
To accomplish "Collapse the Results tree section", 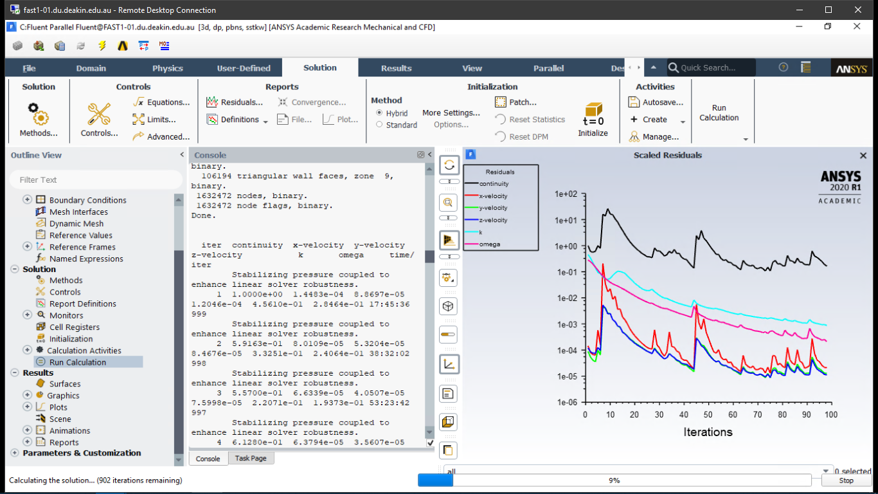I will 15,373.
